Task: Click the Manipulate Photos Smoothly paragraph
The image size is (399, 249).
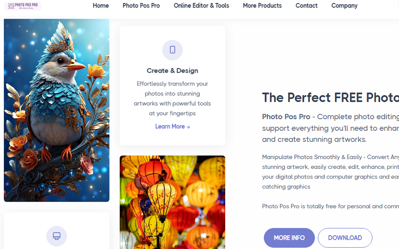Action: pos(330,171)
